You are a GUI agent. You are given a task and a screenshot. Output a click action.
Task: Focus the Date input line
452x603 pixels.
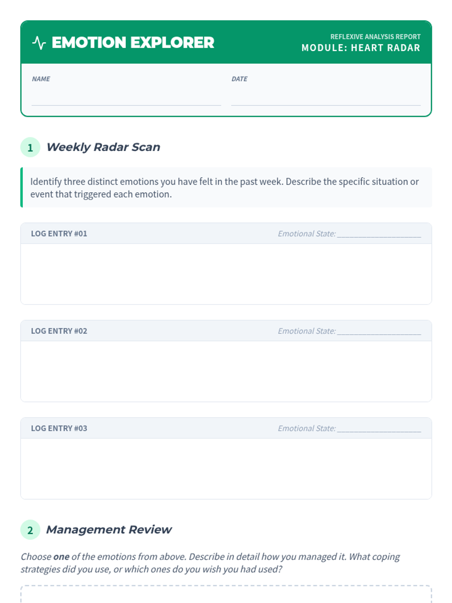coord(326,99)
